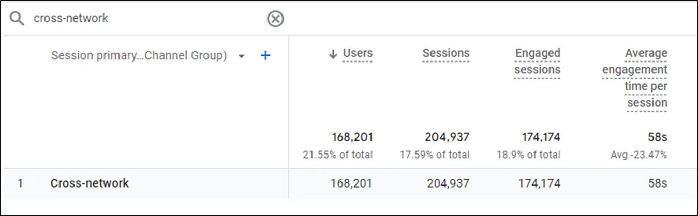Click row number 1 in the table
Screen dimensions: 698x216
pyautogui.click(x=20, y=183)
